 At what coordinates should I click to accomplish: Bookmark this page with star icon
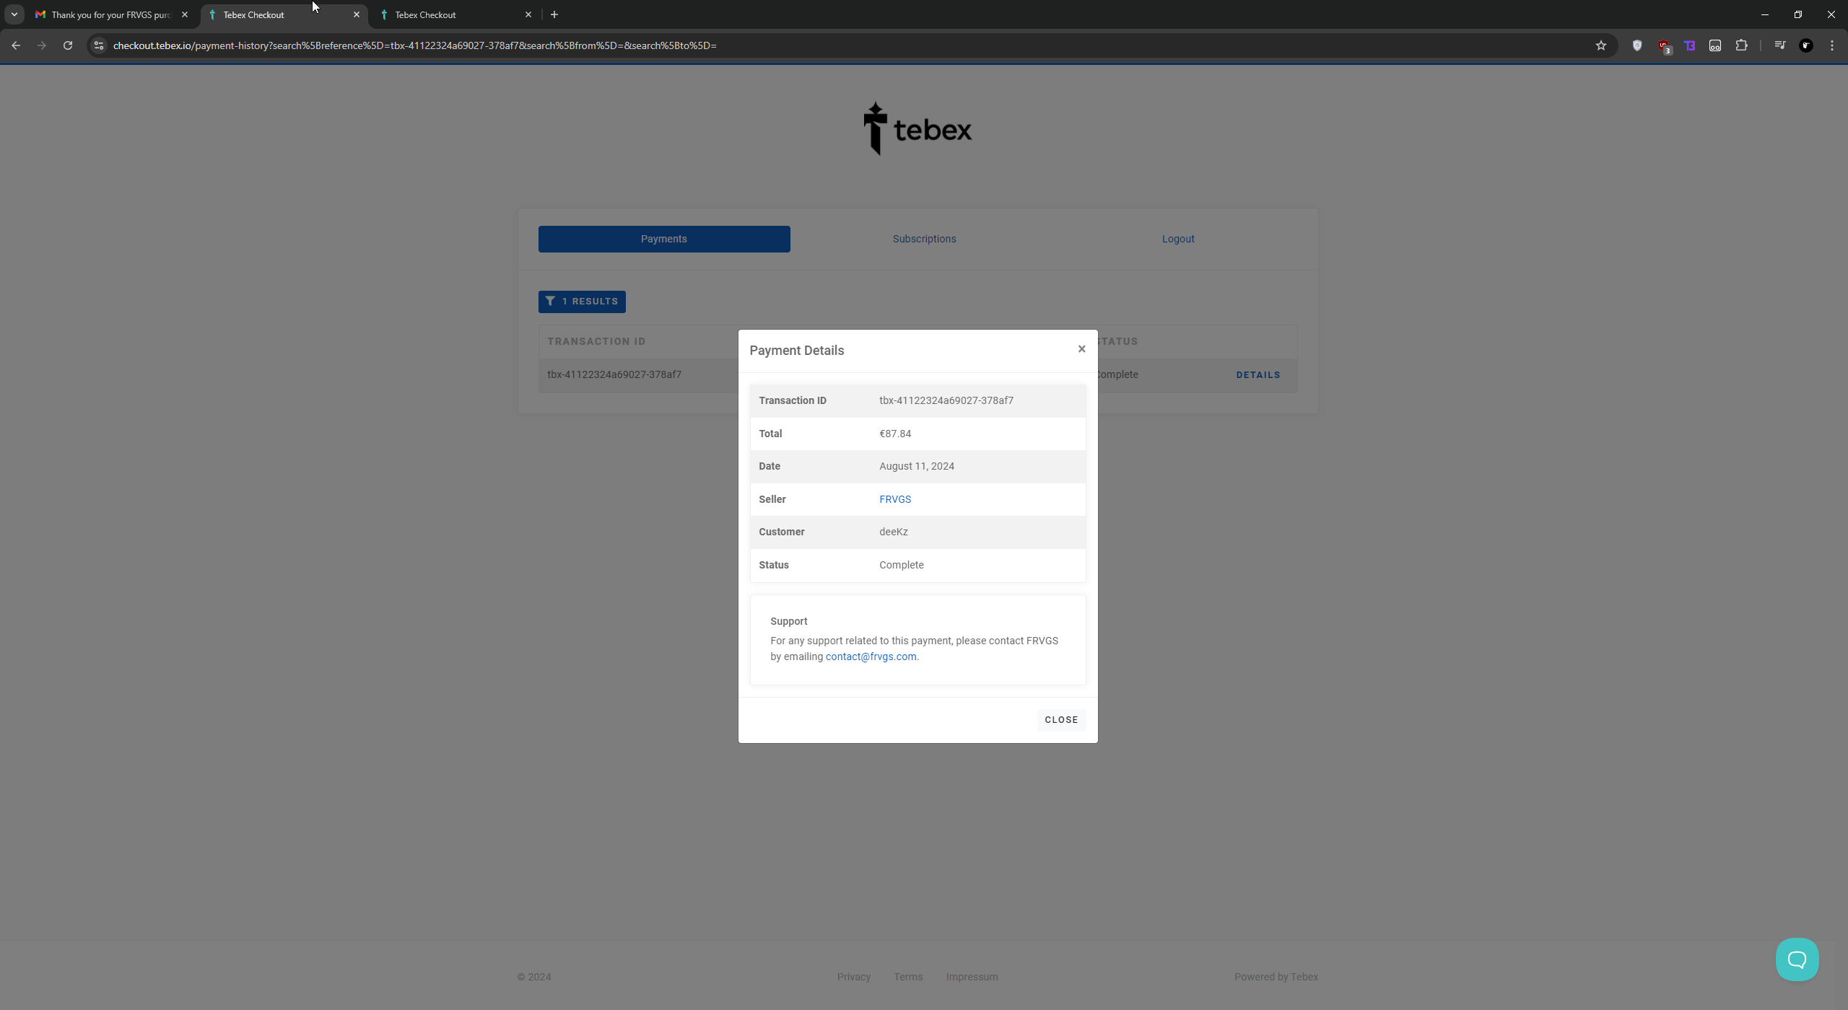click(1601, 45)
